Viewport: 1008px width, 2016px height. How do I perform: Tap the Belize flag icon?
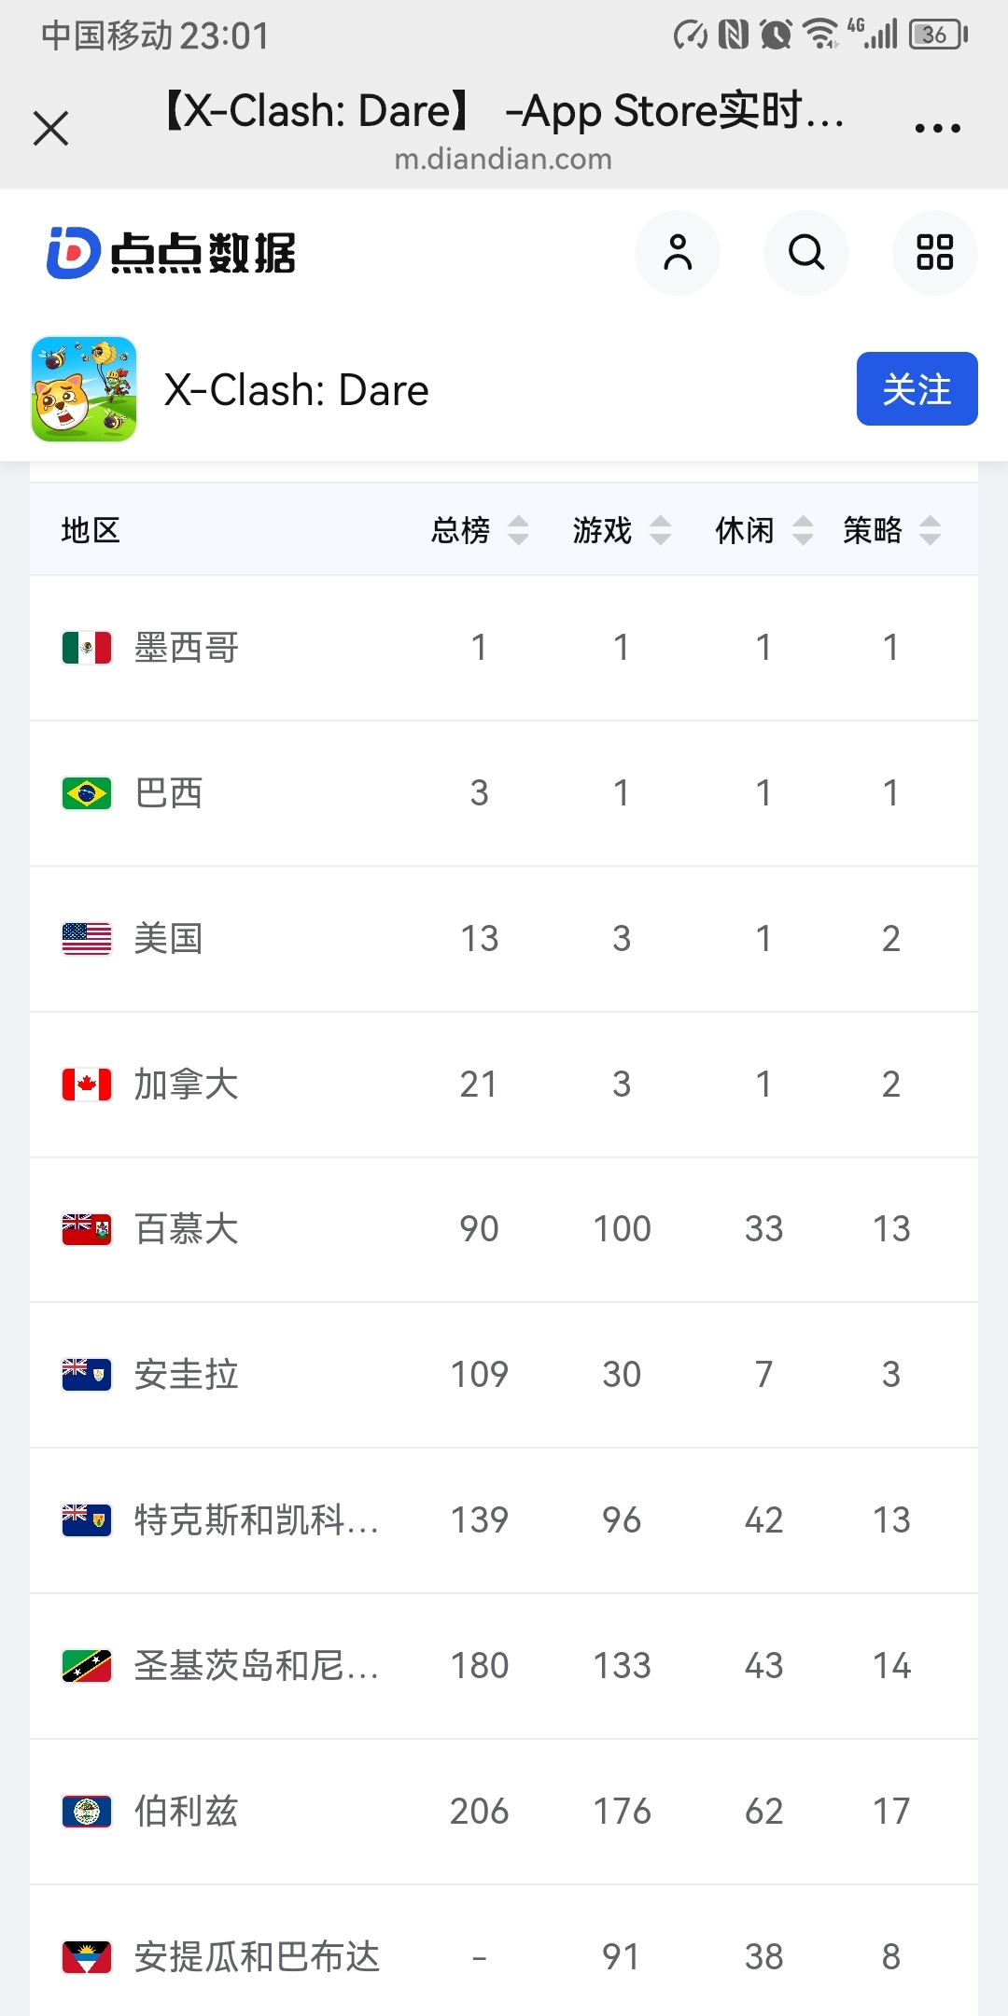click(x=87, y=1812)
